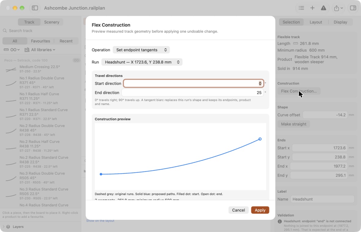
Task: Focus the Start direction field
Action: click(193, 83)
